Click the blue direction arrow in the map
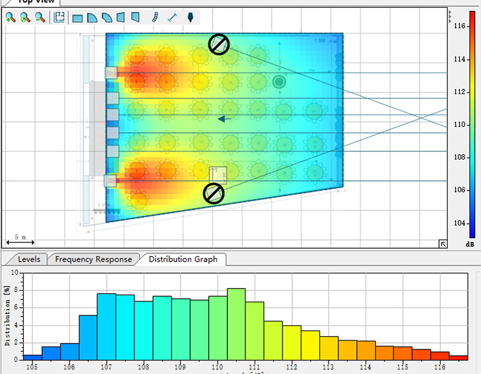Screen dimensions: 481x374 [225, 119]
